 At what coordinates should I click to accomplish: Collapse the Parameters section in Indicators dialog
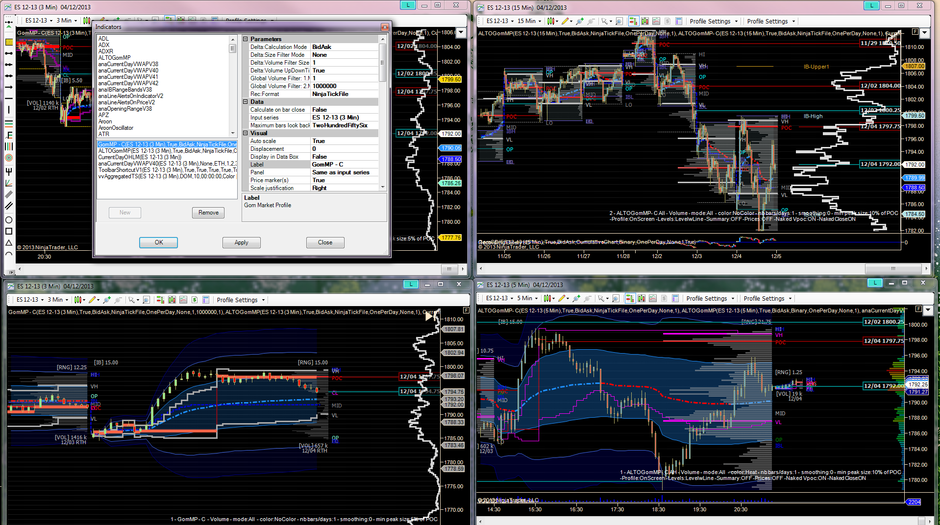(246, 39)
